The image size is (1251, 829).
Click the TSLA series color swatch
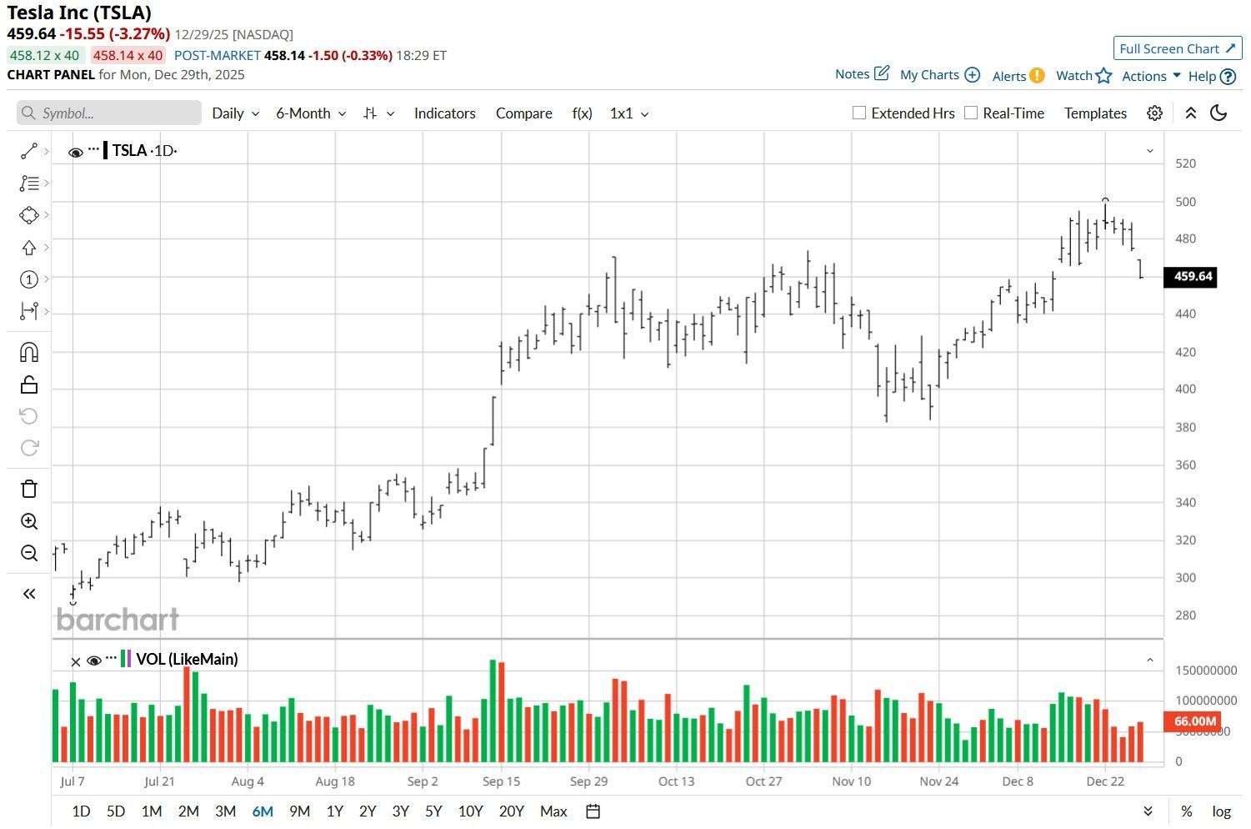pyautogui.click(x=105, y=151)
